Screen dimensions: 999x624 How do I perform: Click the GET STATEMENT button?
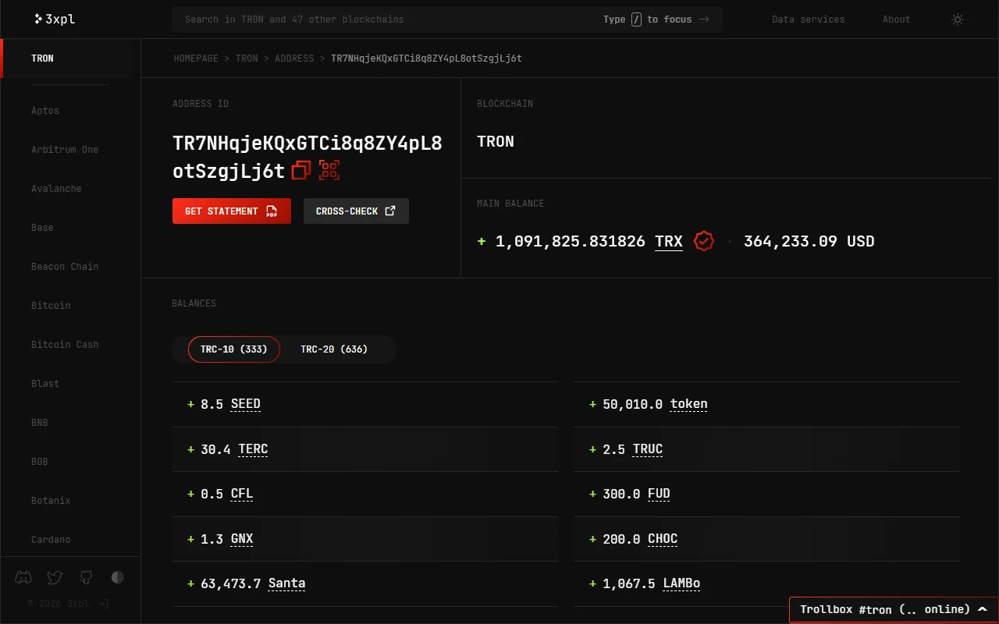(232, 211)
